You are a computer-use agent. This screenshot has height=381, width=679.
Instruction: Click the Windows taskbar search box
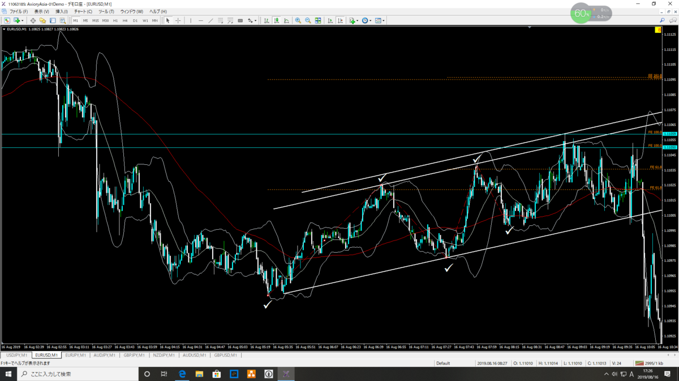point(78,374)
